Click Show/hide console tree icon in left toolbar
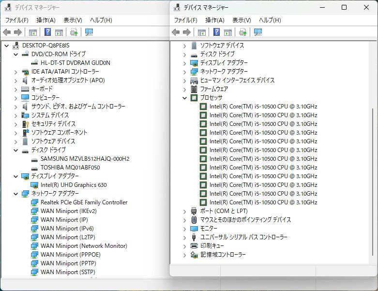Image resolution: width=378 pixels, height=291 pixels. (x=33, y=32)
